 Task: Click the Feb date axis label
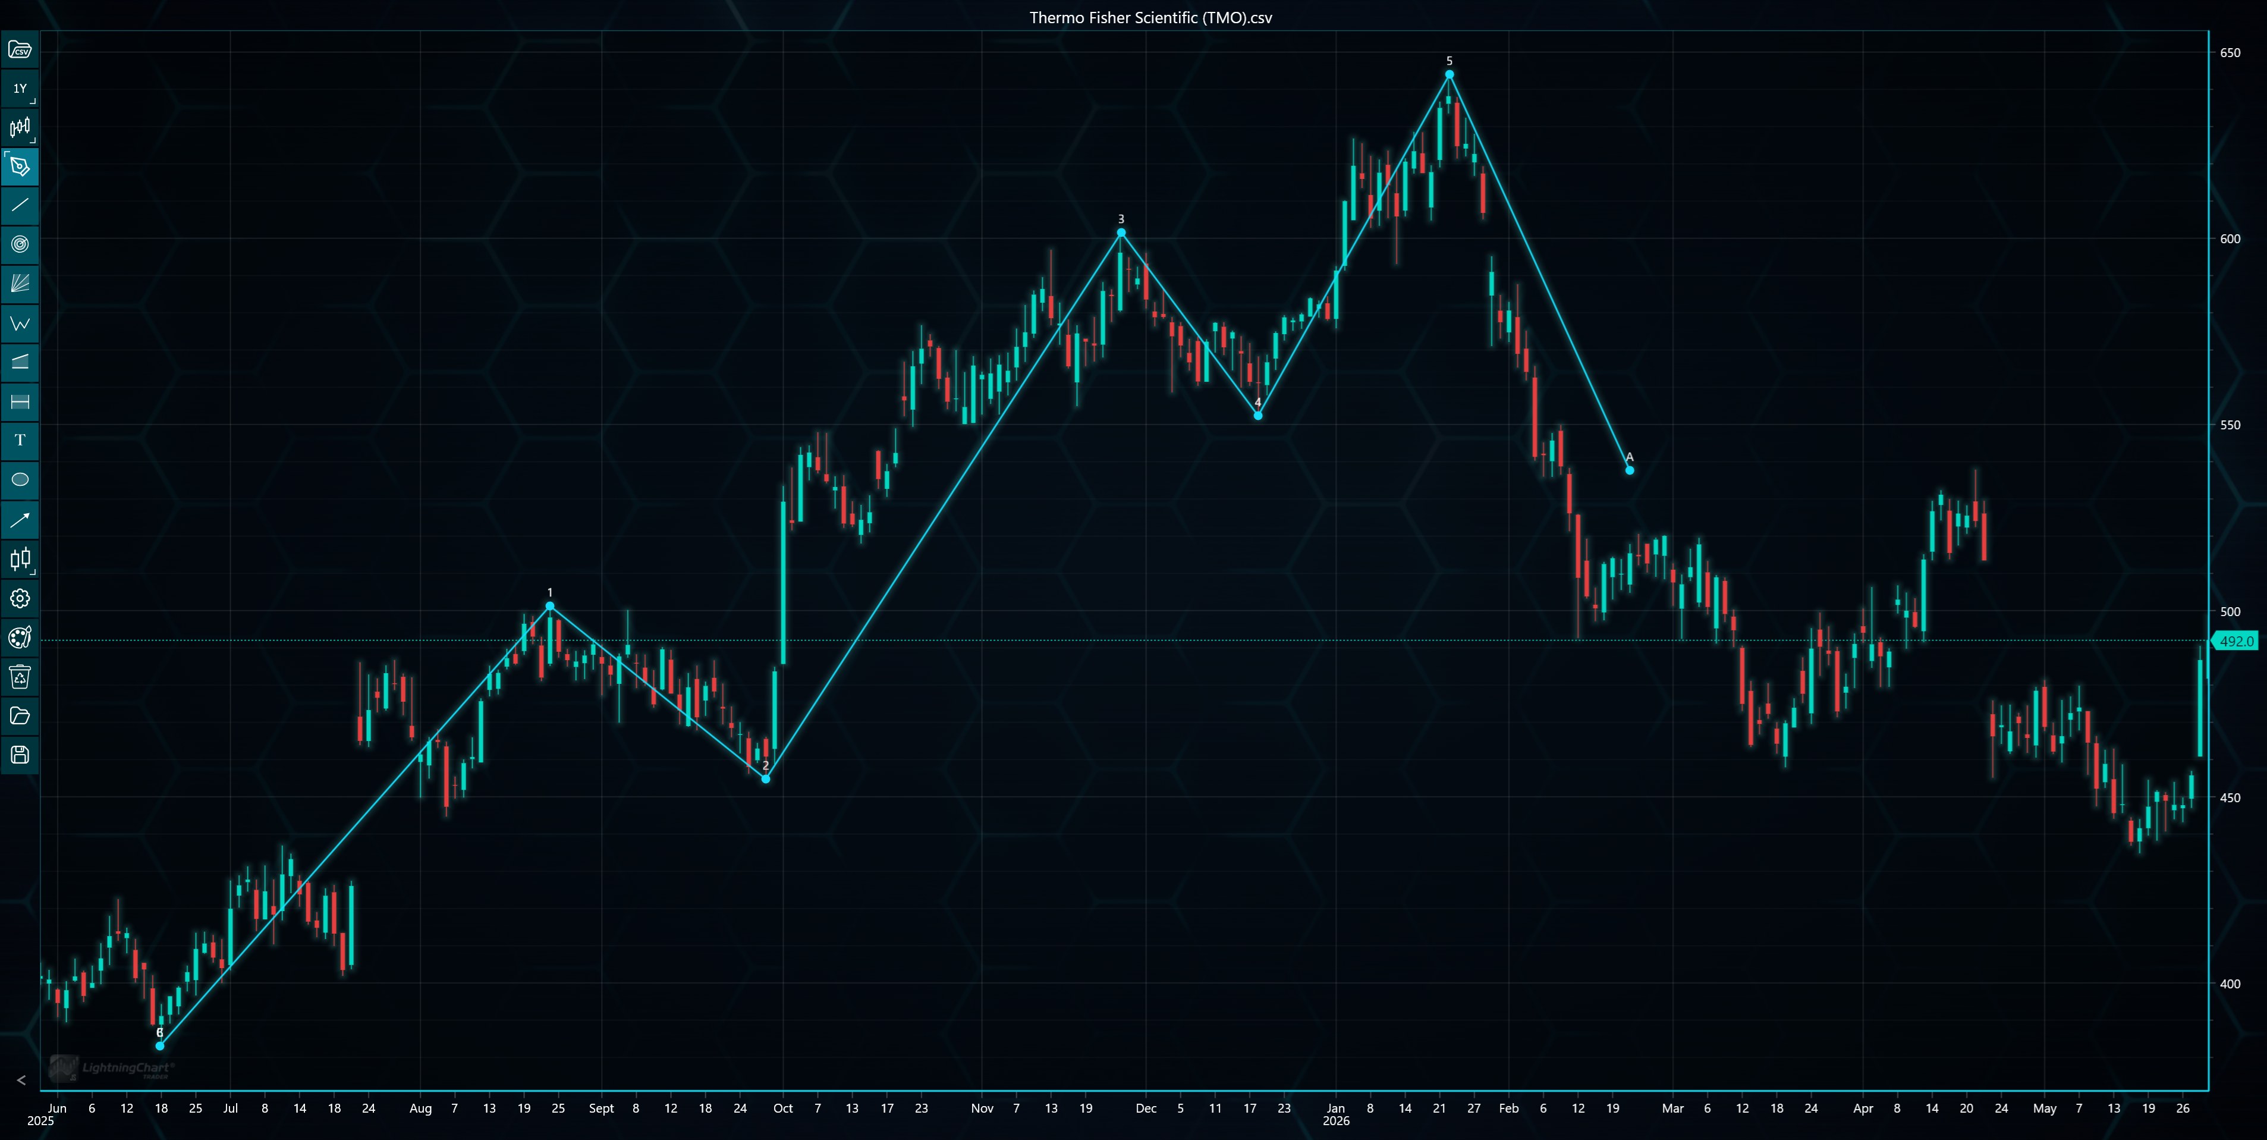pyautogui.click(x=1510, y=1108)
